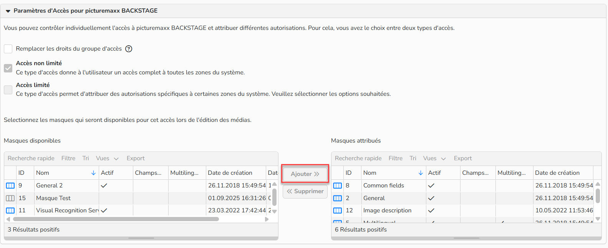Click date cell 01.09.2025 16:31:26
Viewport: 608px width, 248px height.
tap(237, 198)
